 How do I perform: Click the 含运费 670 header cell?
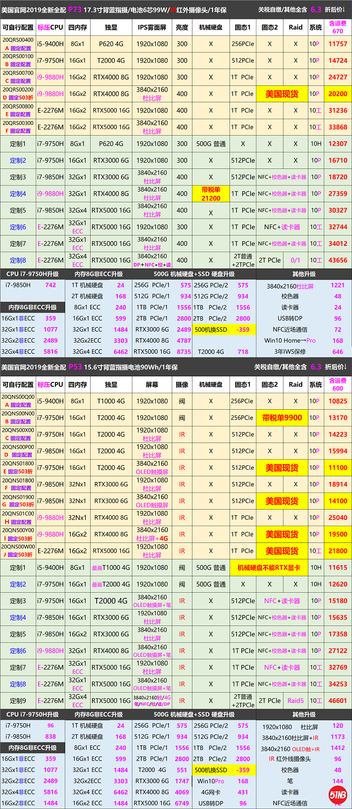pos(337,27)
